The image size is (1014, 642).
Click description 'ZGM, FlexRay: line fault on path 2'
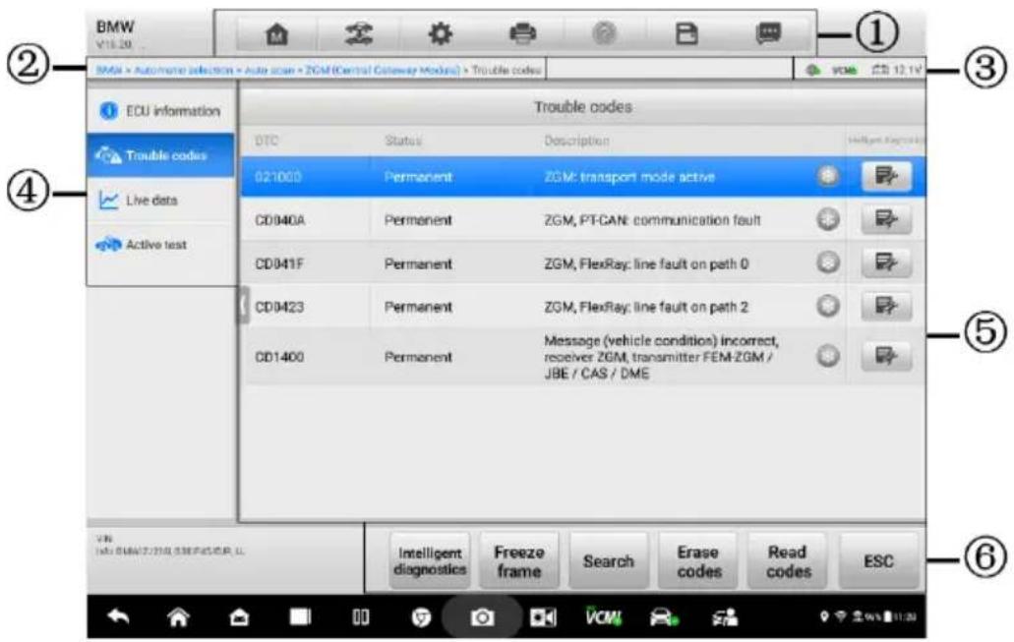646,307
